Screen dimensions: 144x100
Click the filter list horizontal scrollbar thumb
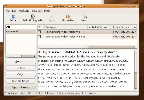pos(15,56)
